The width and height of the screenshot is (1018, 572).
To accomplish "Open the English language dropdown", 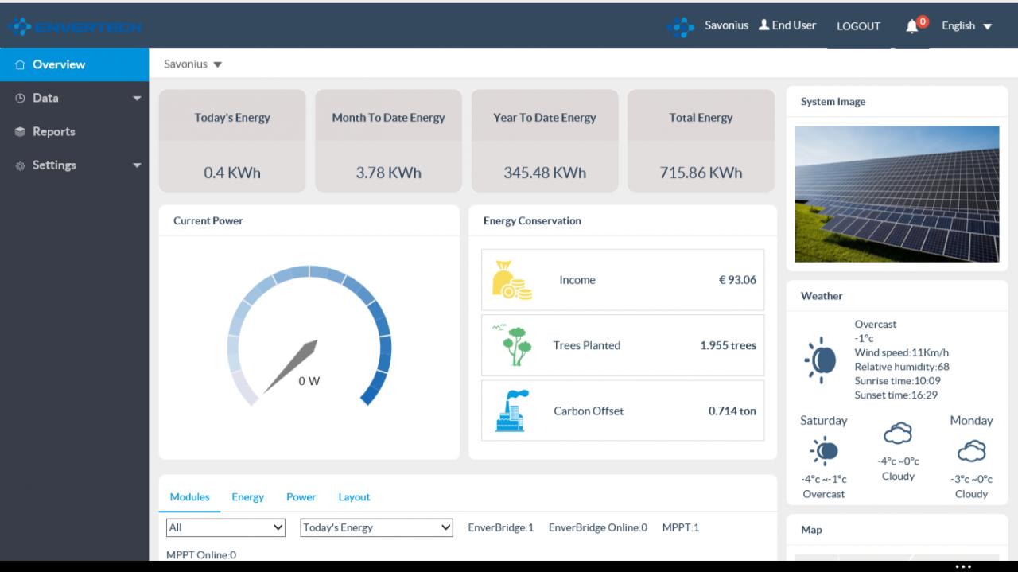I will (966, 26).
